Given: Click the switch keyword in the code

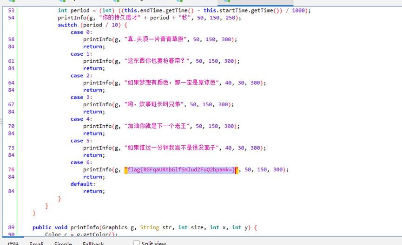Looking at the screenshot, I should (67, 25).
